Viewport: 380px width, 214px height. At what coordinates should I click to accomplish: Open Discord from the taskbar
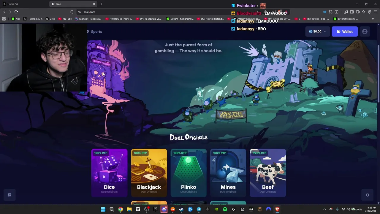pos(164,209)
